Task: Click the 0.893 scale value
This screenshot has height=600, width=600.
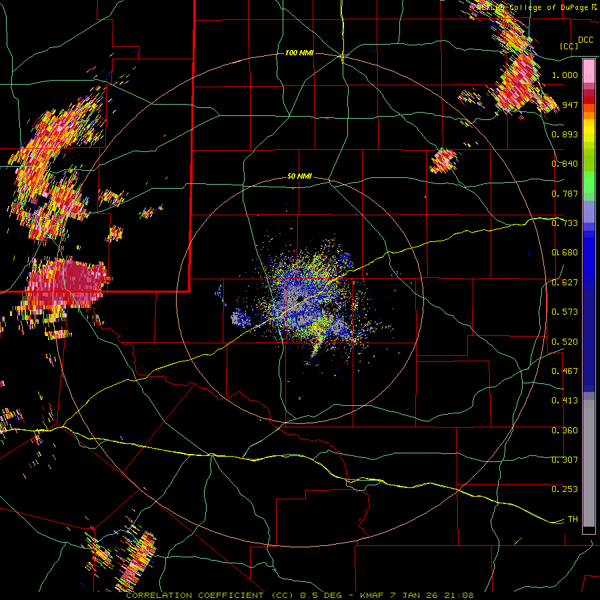Action: pyautogui.click(x=565, y=134)
